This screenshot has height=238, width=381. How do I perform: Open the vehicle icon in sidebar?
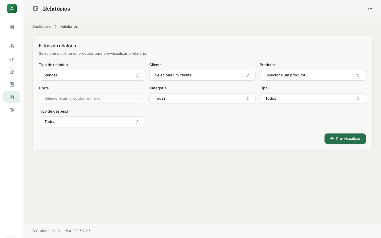point(12,59)
